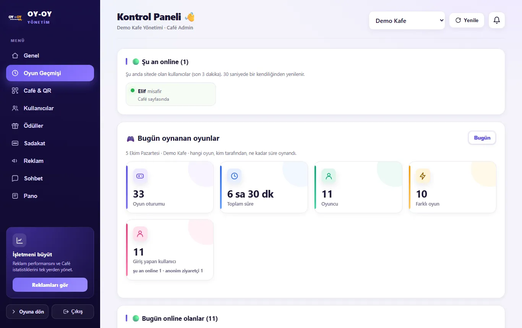Click the lightning icon in Farklı oyun card
Image resolution: width=522 pixels, height=328 pixels.
point(423,176)
